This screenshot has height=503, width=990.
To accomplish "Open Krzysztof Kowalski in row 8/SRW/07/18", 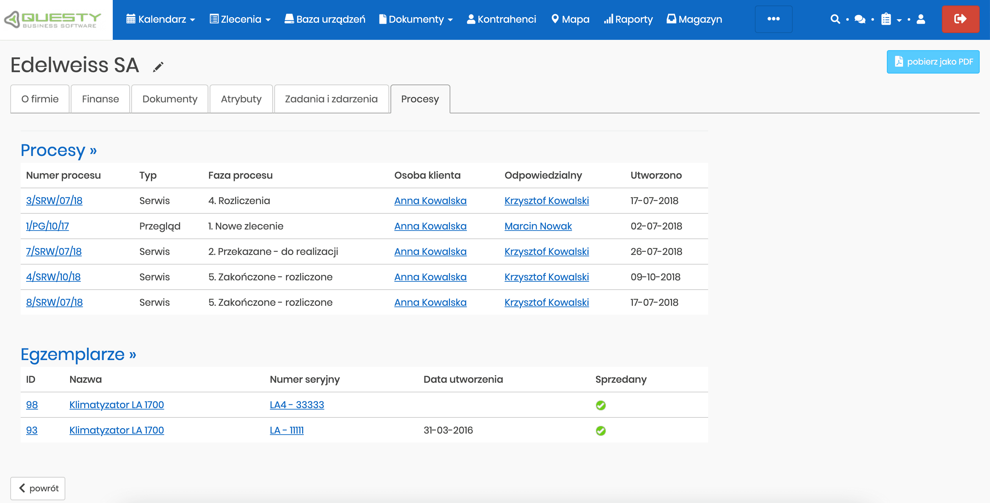I will pyautogui.click(x=547, y=302).
